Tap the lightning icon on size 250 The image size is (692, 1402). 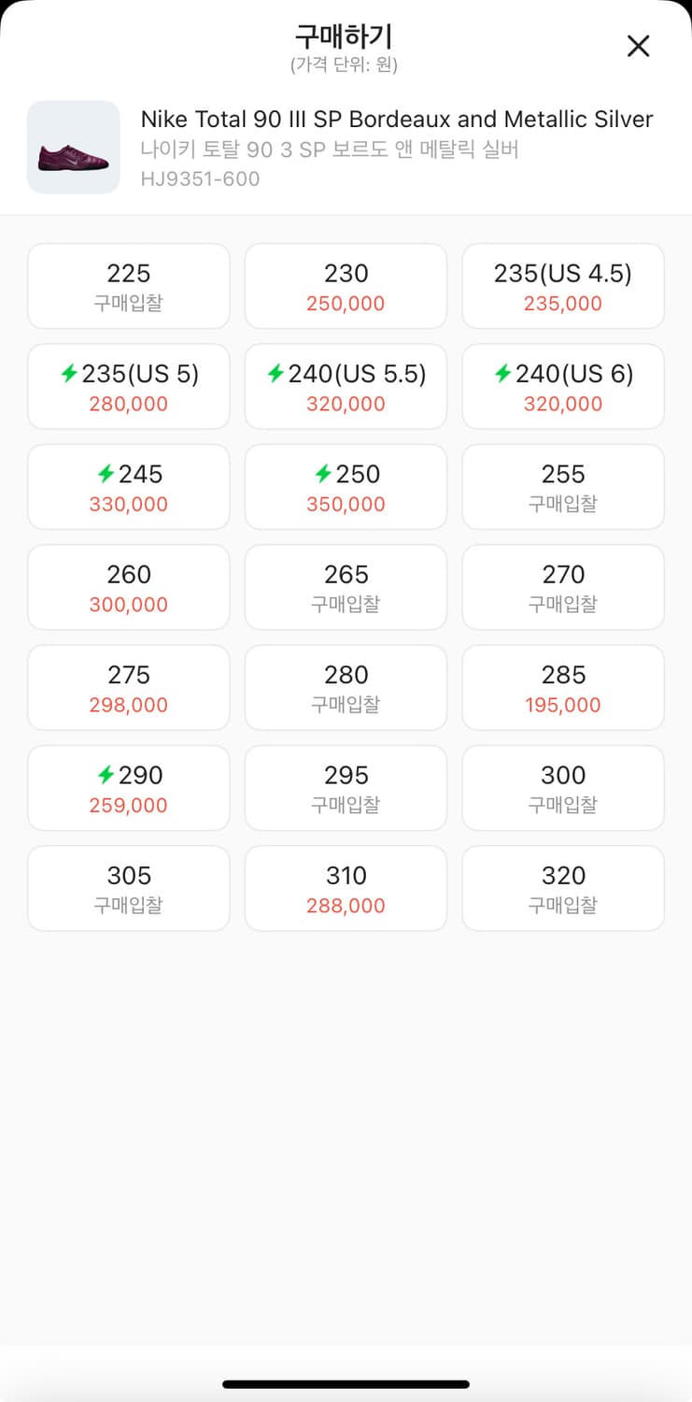point(323,475)
